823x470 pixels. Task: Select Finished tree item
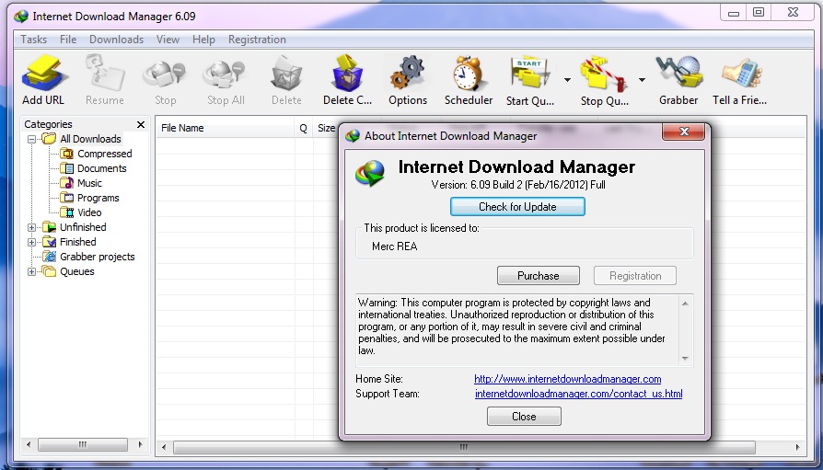click(77, 242)
